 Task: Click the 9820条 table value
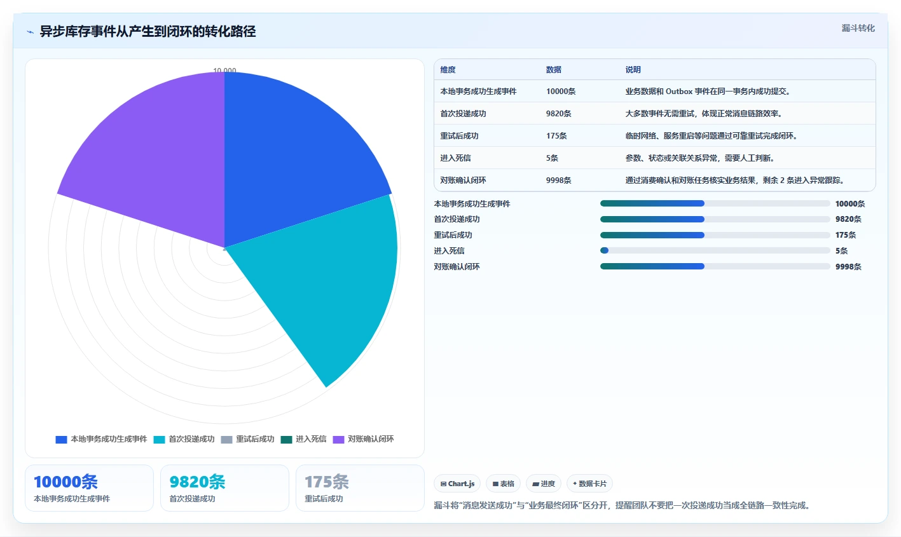[x=559, y=114]
